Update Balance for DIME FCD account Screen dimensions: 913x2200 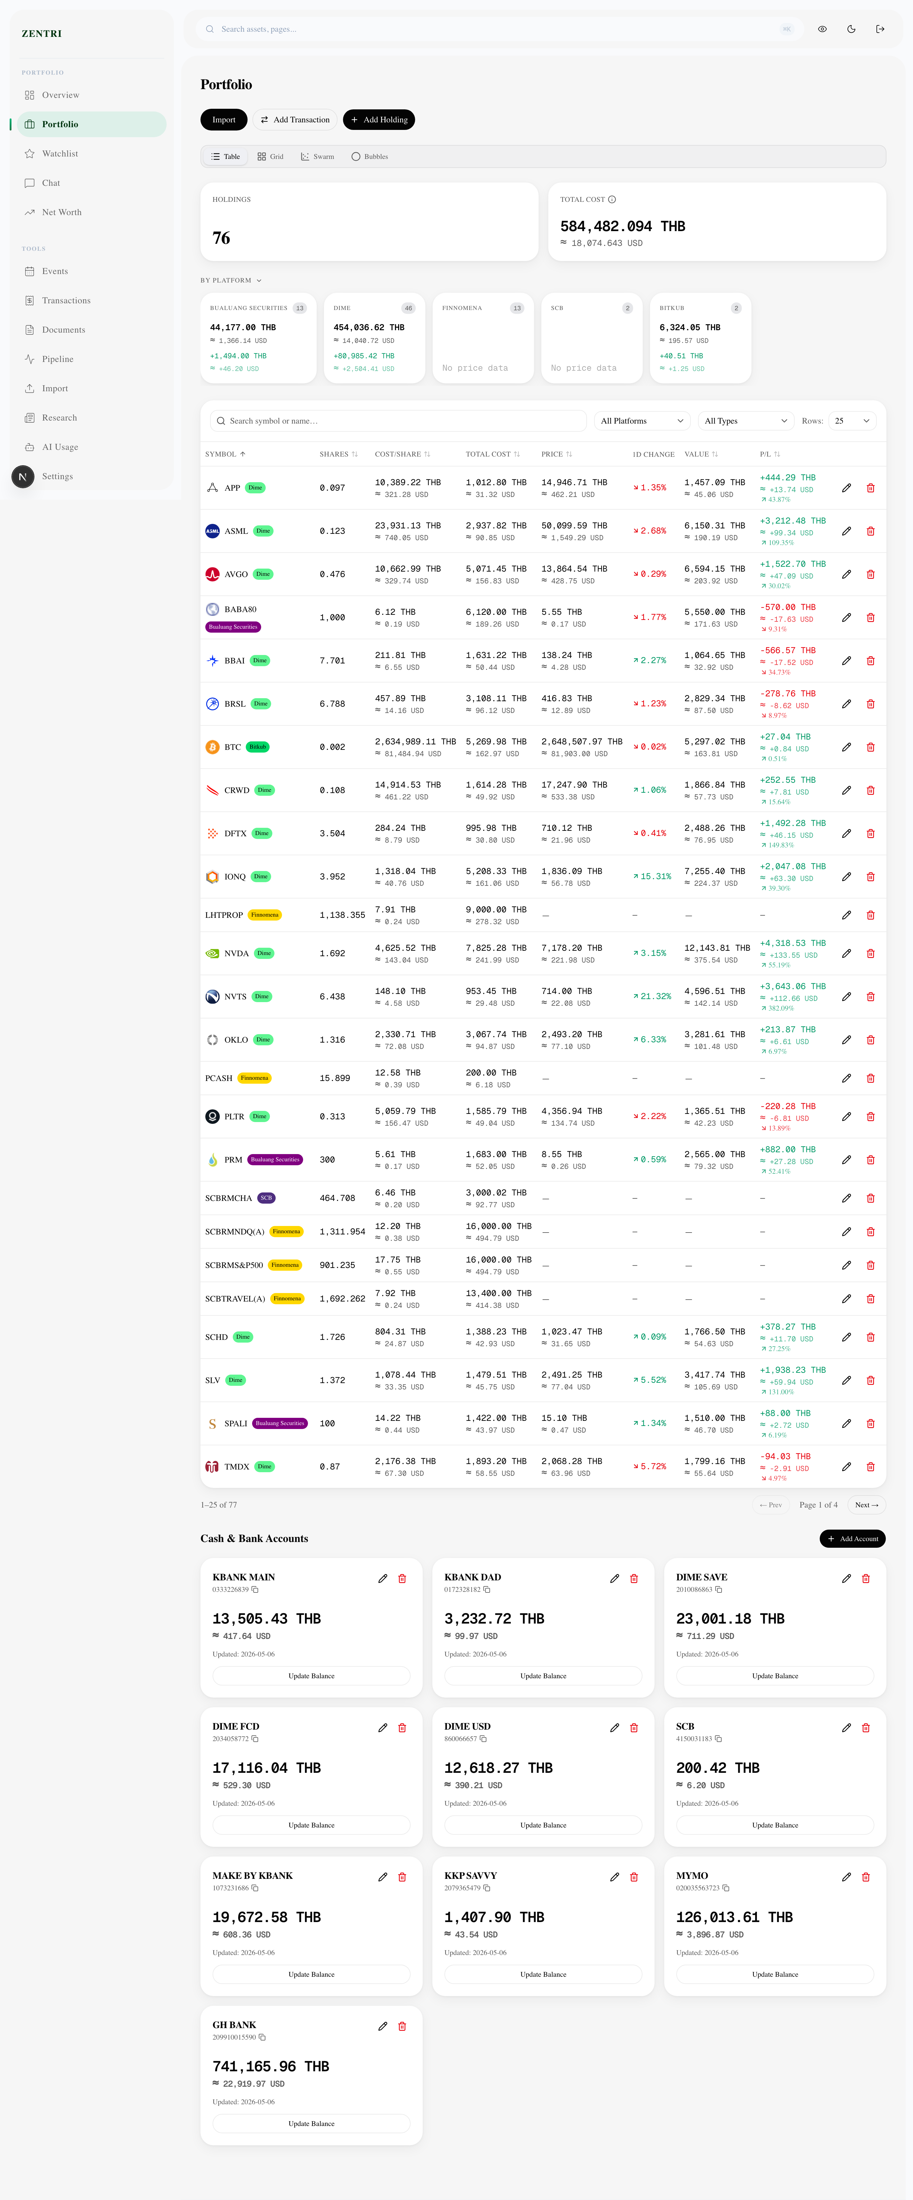312,1825
